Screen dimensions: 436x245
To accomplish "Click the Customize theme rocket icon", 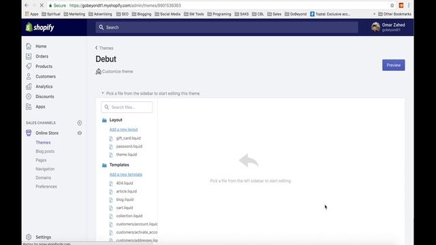I will point(98,71).
